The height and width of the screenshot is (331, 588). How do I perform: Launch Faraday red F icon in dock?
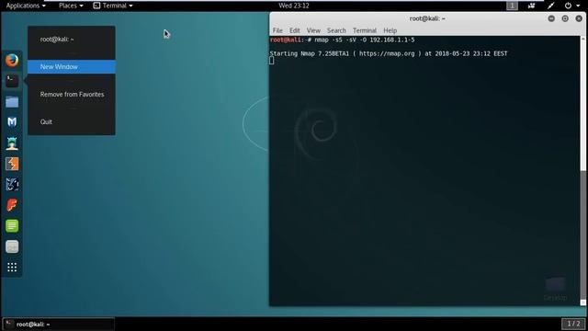point(12,205)
